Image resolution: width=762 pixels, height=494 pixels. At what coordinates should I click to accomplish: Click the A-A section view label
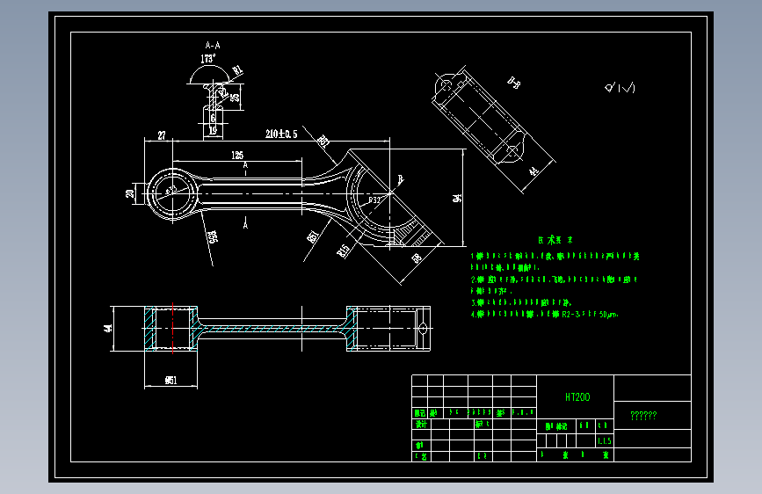tap(213, 45)
